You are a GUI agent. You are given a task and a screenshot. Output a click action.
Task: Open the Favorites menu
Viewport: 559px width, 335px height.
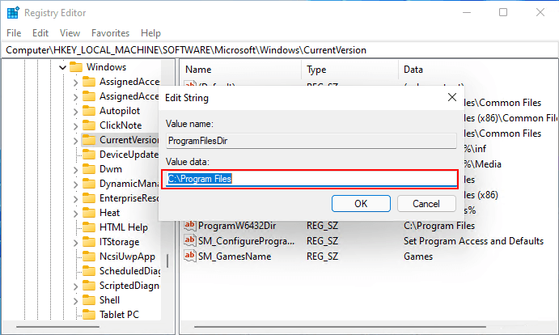tap(110, 33)
